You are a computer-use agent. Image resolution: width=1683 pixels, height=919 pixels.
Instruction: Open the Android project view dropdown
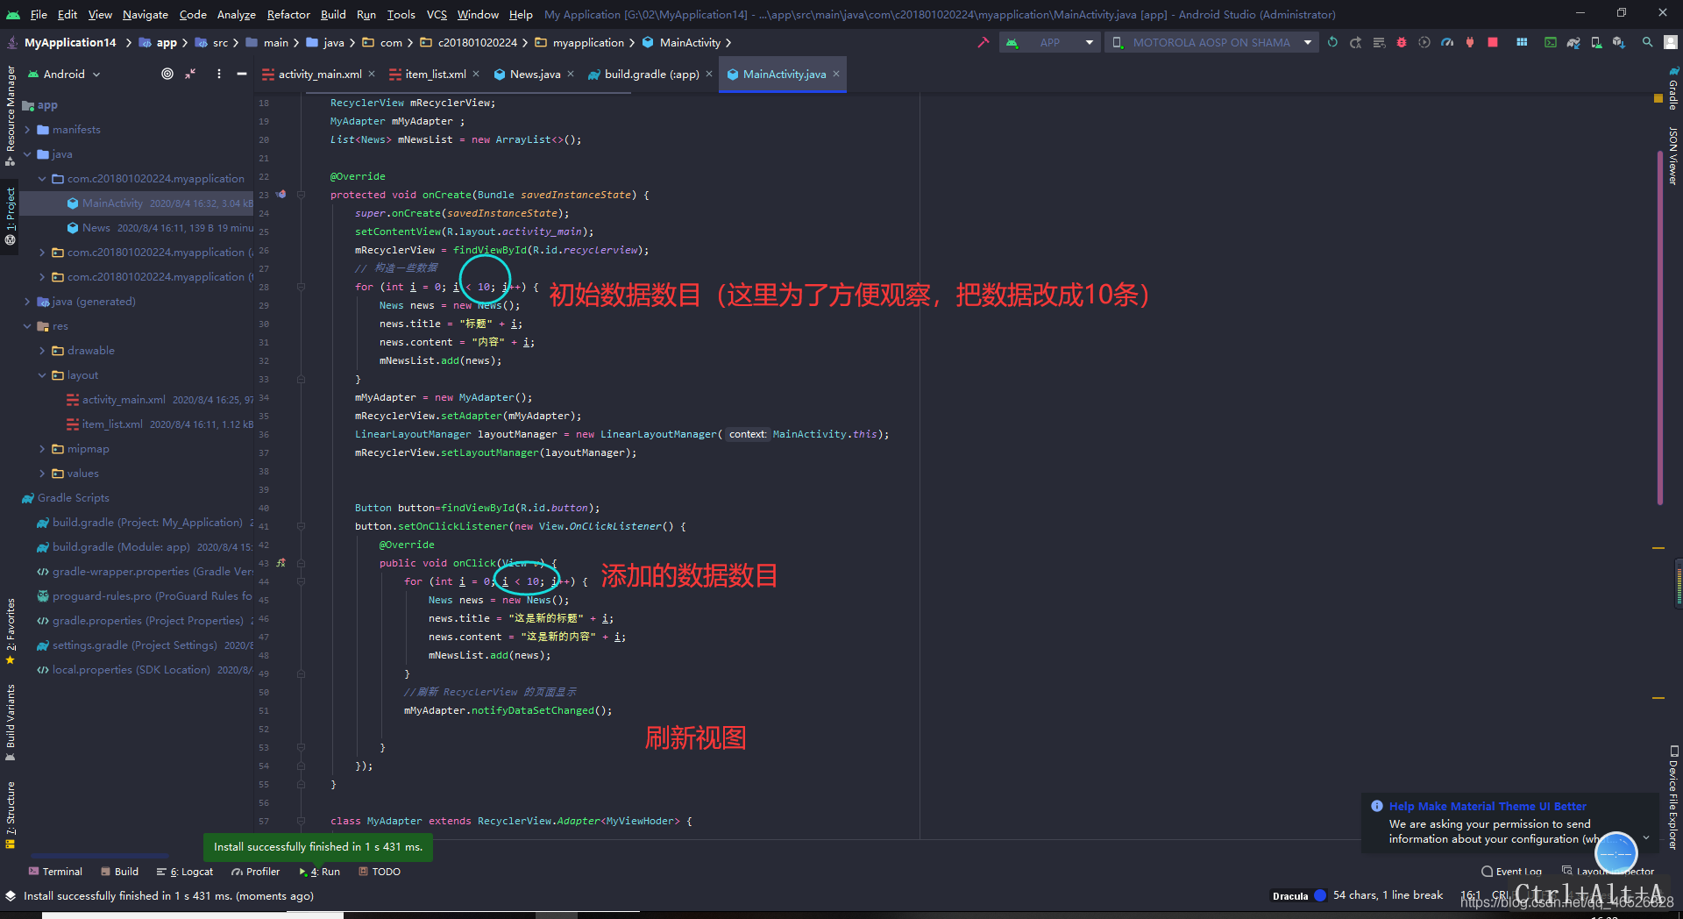click(x=65, y=74)
